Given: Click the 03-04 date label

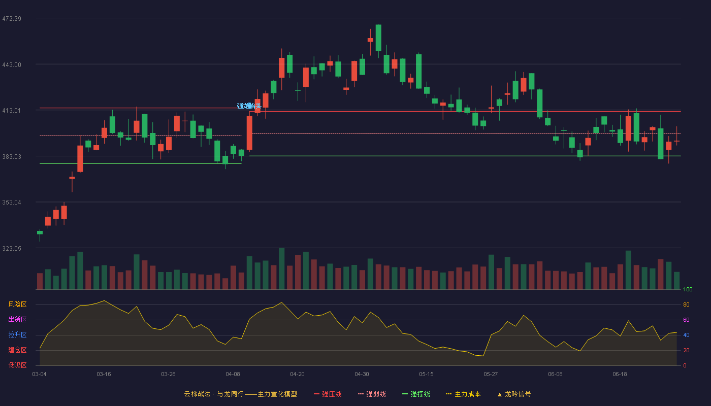Looking at the screenshot, I should [39, 374].
